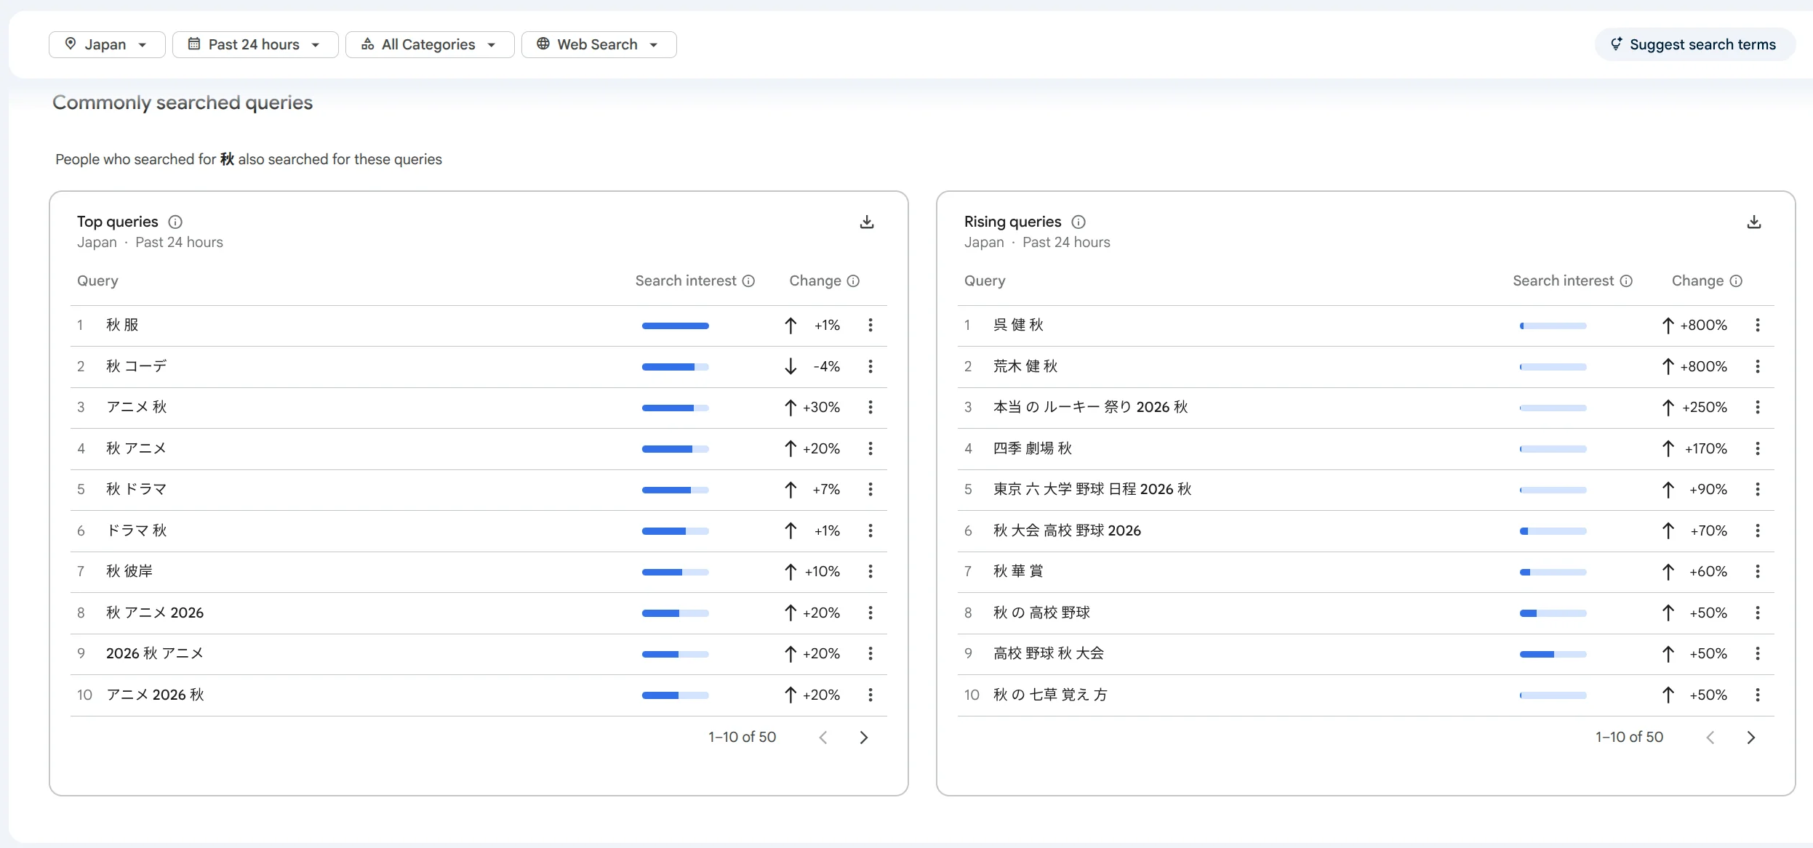Download the Rising queries data

tap(1754, 222)
